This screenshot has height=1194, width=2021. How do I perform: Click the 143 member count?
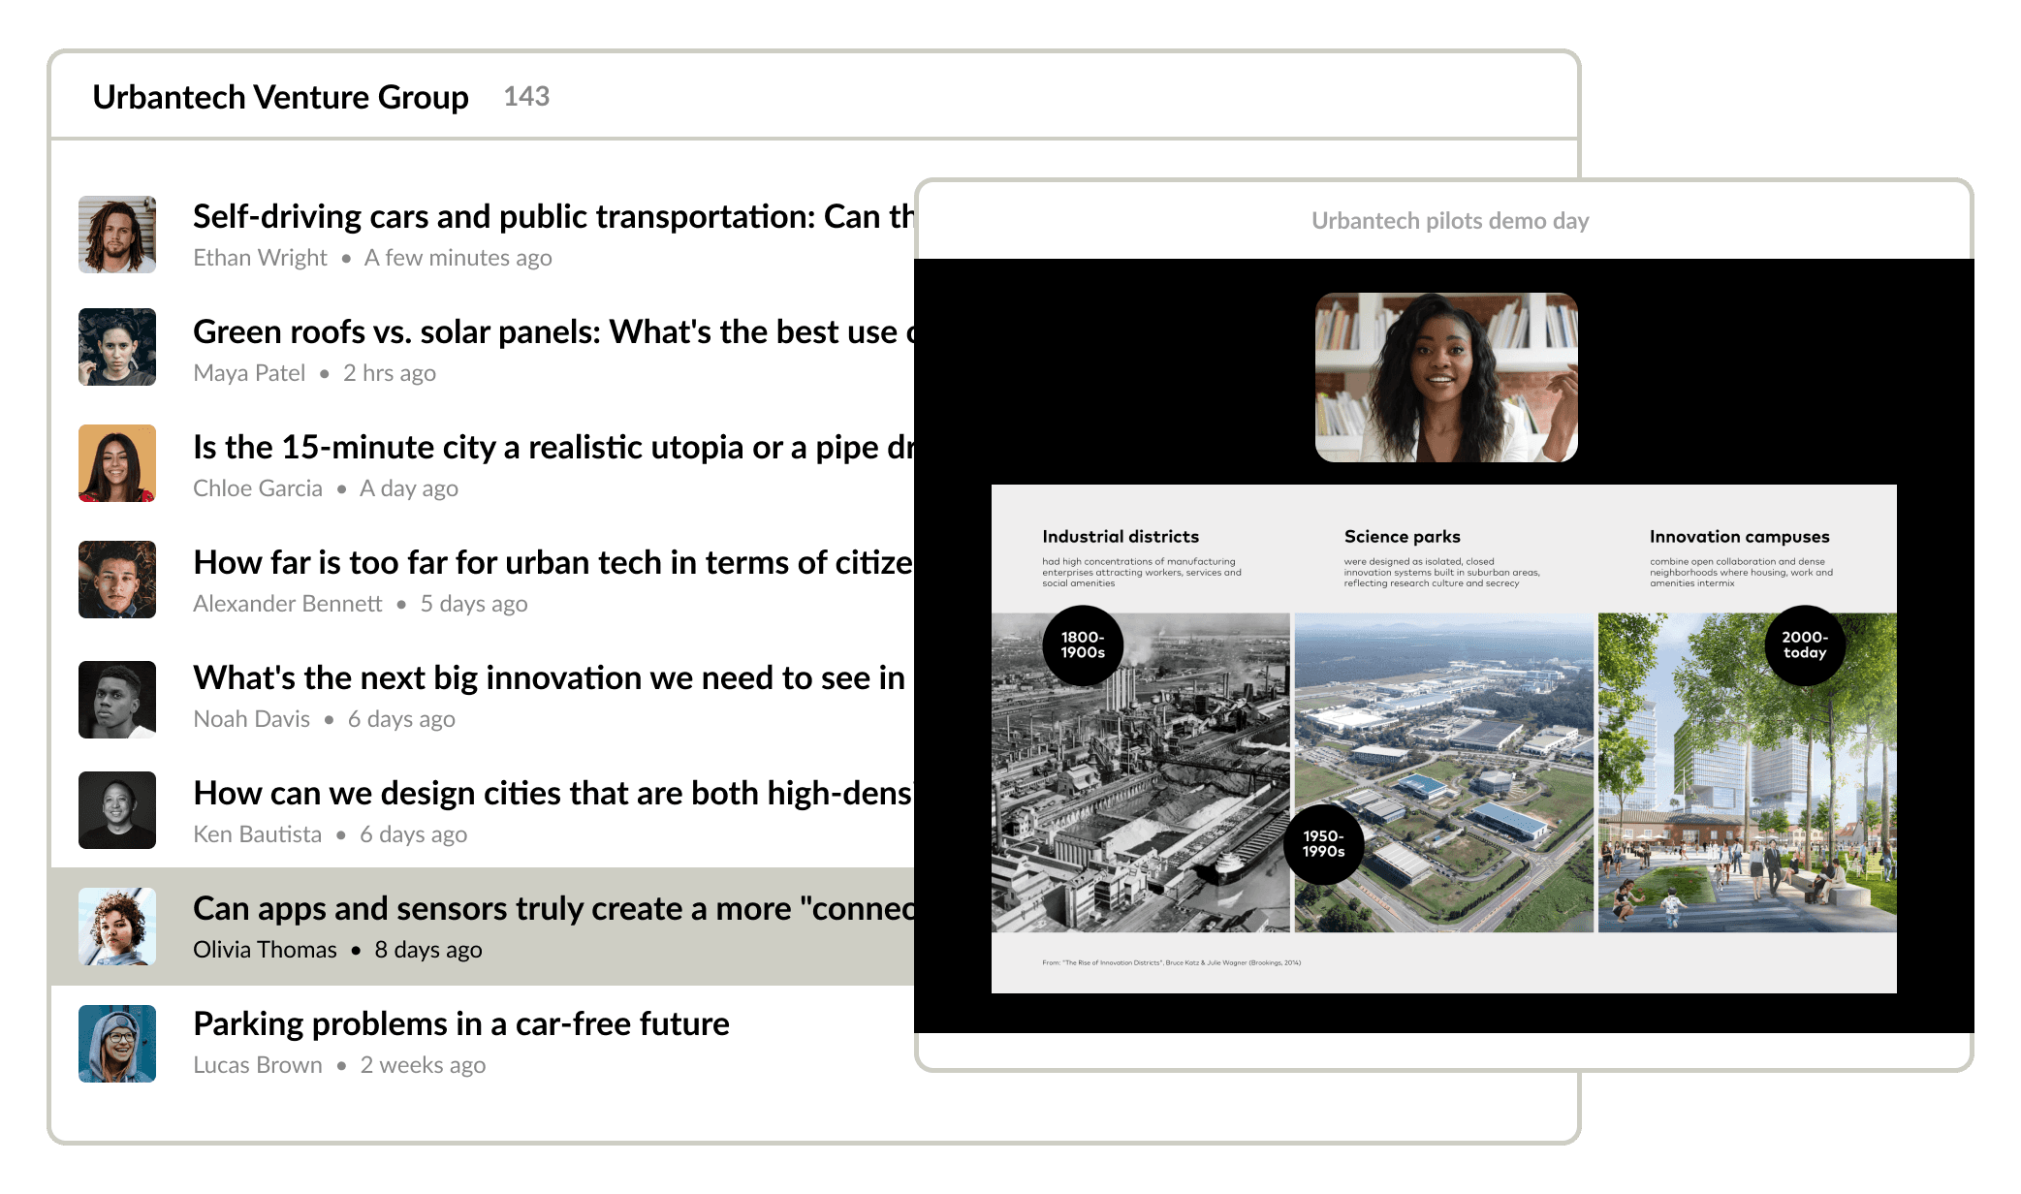coord(526,97)
